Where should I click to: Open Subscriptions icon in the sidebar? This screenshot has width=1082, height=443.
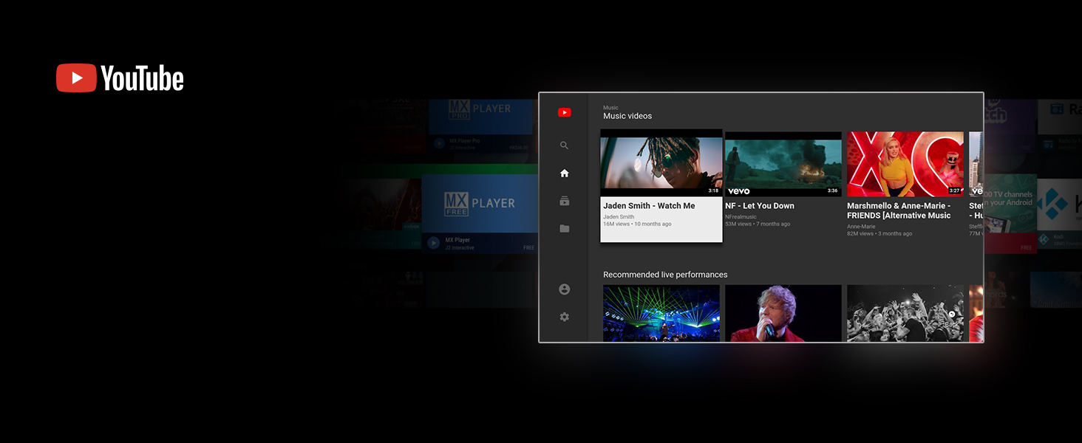tap(564, 201)
